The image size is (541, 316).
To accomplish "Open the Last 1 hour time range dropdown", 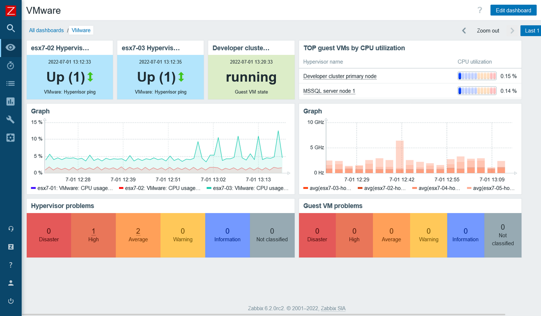I will point(531,31).
